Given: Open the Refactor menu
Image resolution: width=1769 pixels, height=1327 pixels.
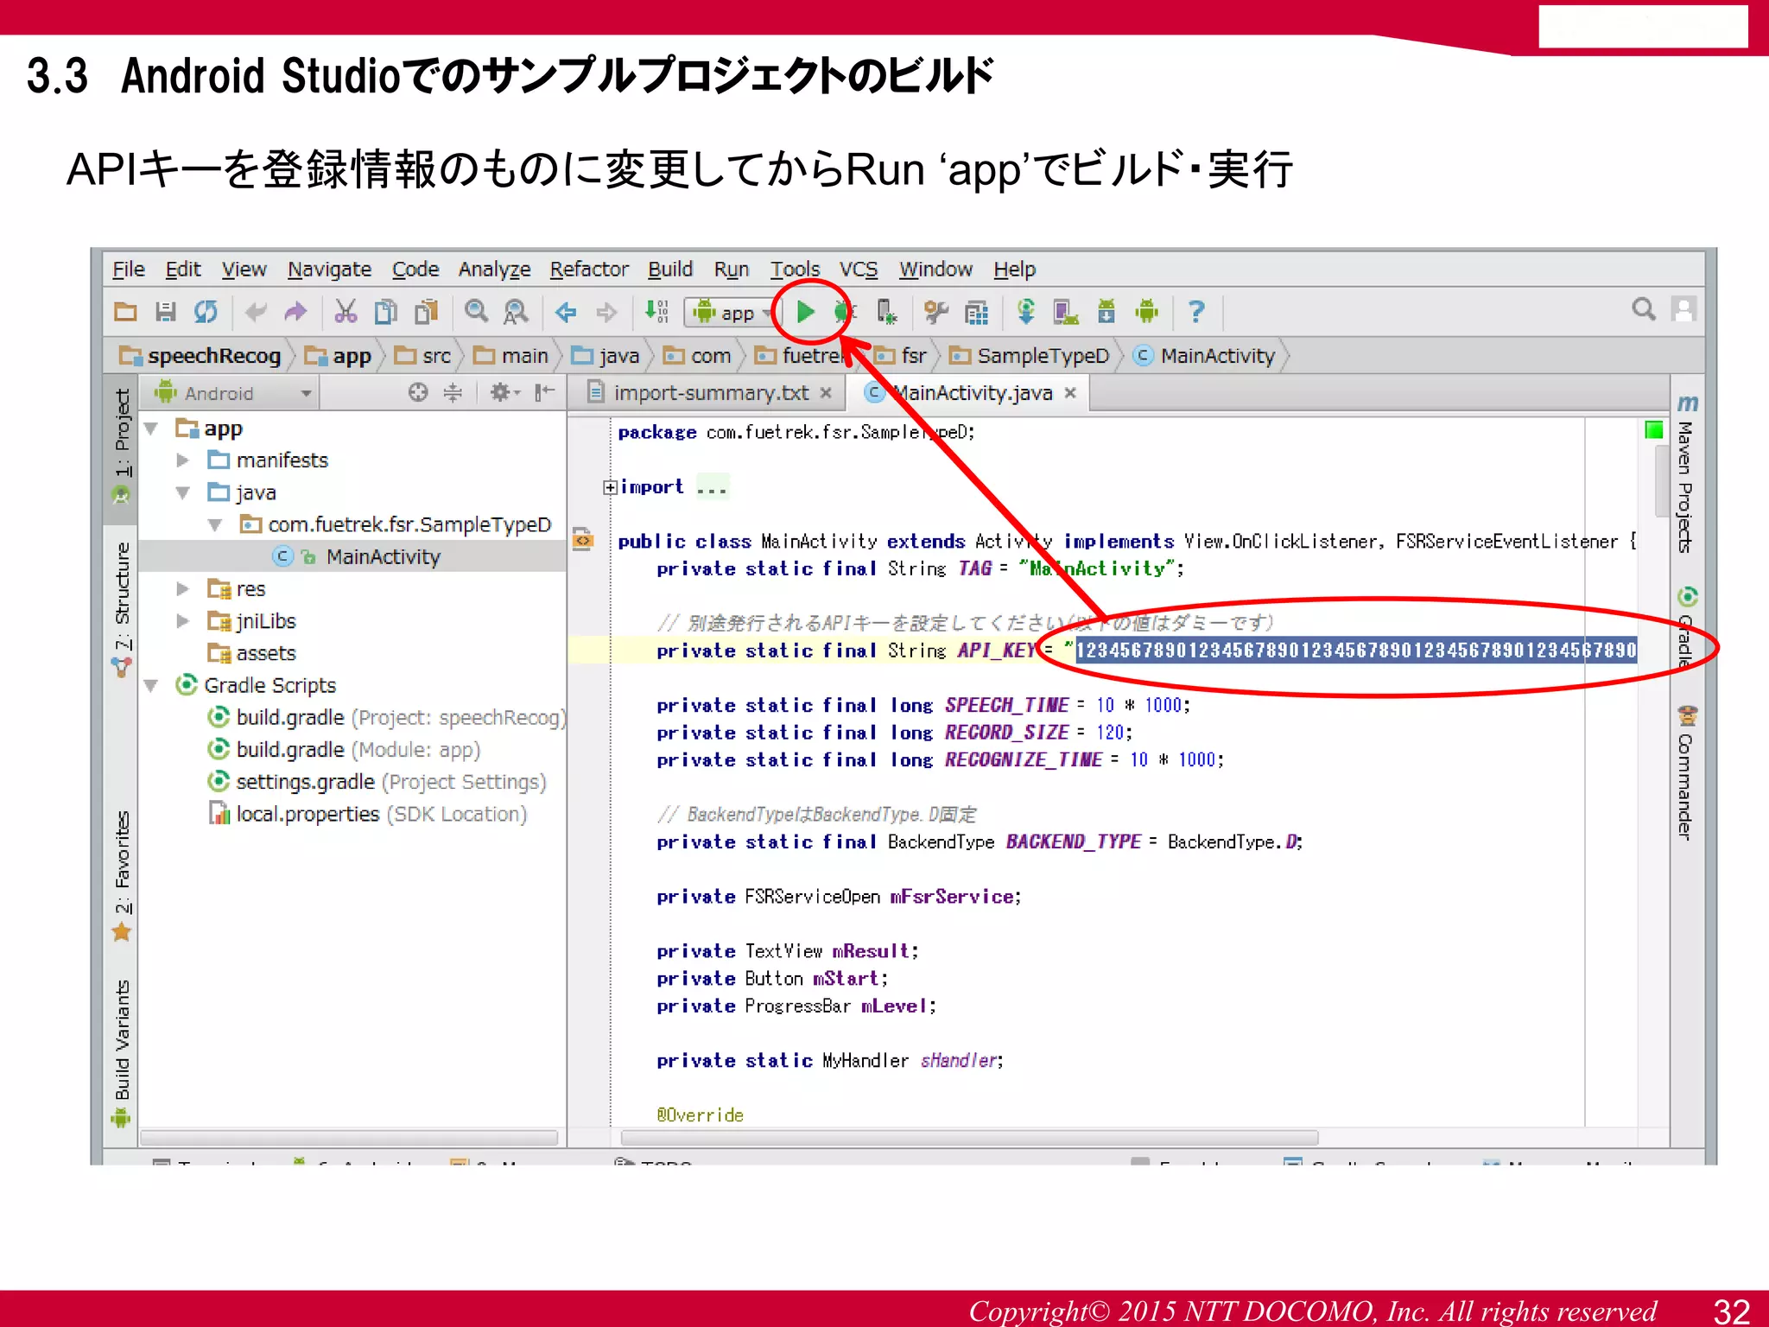Looking at the screenshot, I should pyautogui.click(x=589, y=270).
